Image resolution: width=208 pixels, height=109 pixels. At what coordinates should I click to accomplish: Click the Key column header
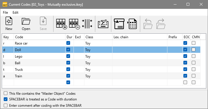[8, 37]
